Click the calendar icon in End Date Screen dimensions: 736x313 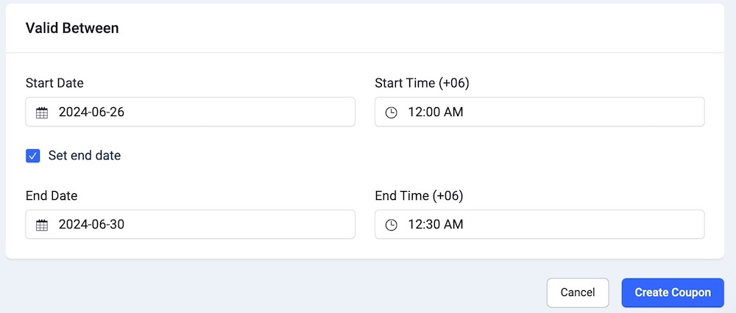pyautogui.click(x=42, y=225)
